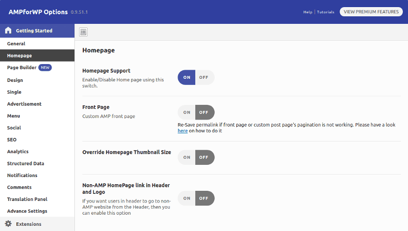Turn Homepage Support switch OFF
408x231 pixels.
click(x=205, y=77)
